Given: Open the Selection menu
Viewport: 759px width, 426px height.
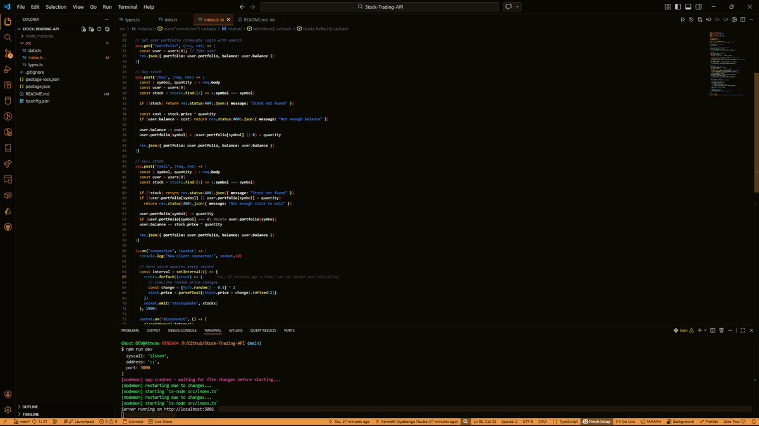Looking at the screenshot, I should [x=56, y=6].
